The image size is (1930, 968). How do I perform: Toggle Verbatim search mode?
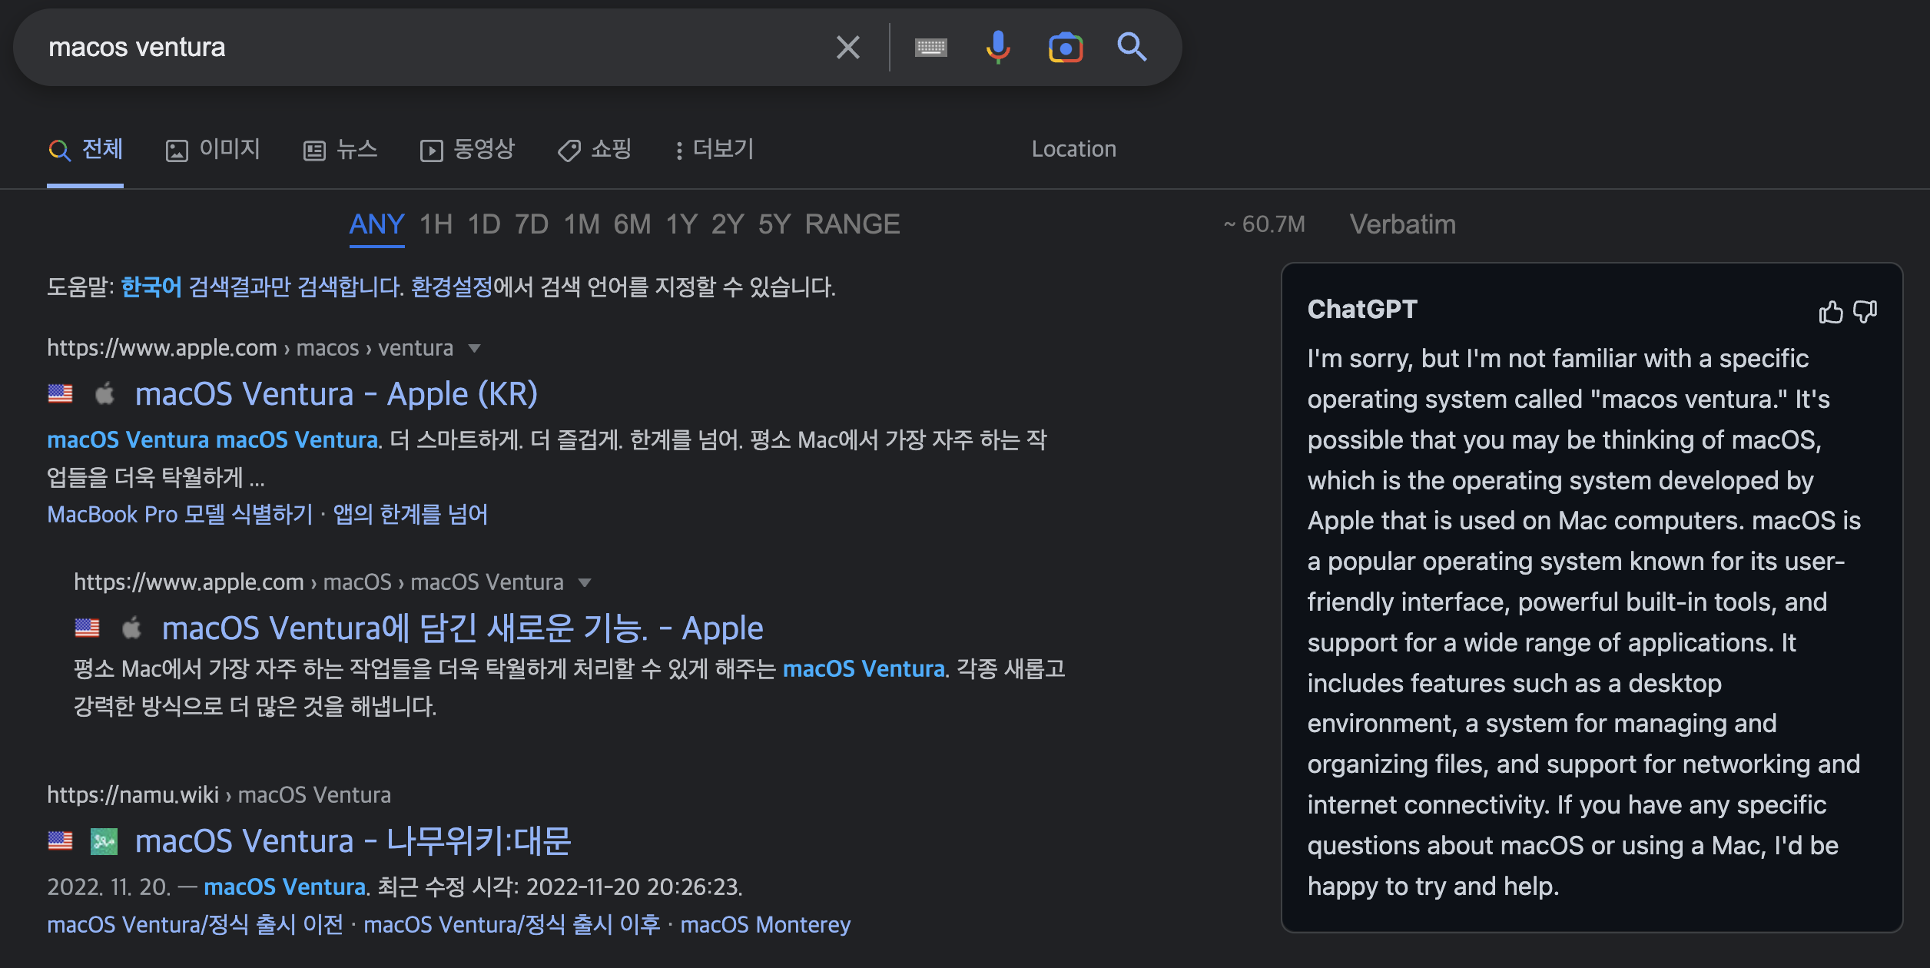click(1402, 224)
